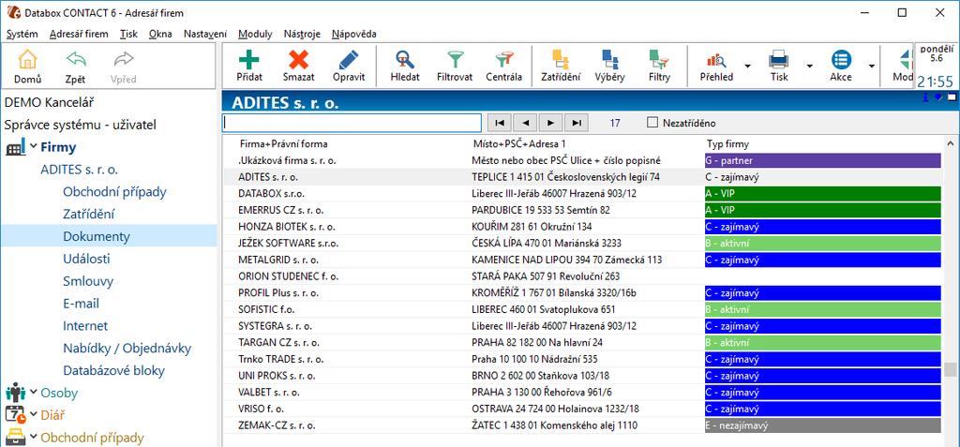Click the Domů home icon
The width and height of the screenshot is (960, 447).
coord(27,60)
